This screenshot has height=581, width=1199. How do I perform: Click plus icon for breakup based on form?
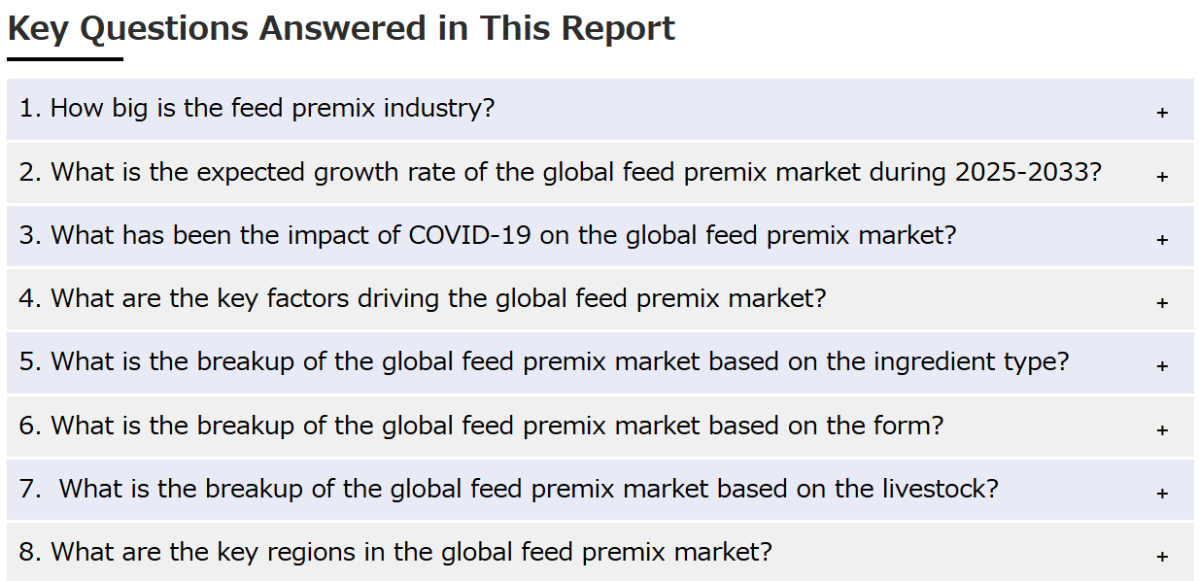tap(1162, 429)
